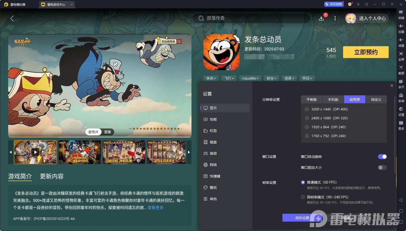The width and height of the screenshot is (406, 231).
Task: Switch to 游戏简介 tab
Action: pyautogui.click(x=20, y=176)
